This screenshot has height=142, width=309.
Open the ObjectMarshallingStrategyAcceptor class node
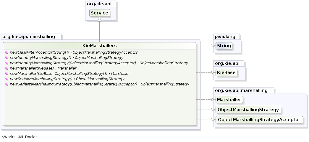[x=259, y=120]
